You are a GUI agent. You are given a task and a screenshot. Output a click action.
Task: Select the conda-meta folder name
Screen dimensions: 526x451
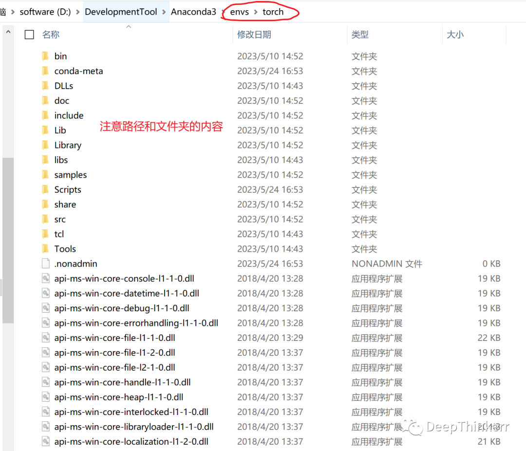click(78, 71)
